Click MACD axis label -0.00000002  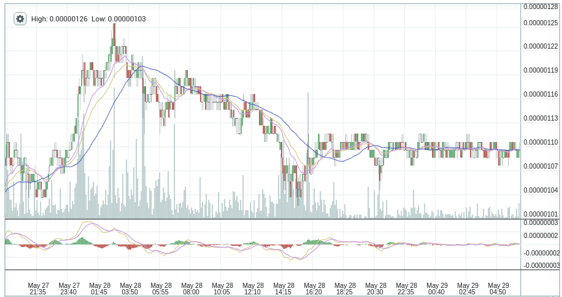[541, 253]
